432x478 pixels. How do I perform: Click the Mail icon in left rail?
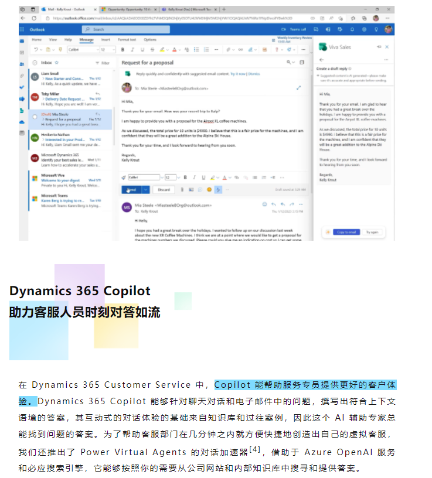click(22, 41)
